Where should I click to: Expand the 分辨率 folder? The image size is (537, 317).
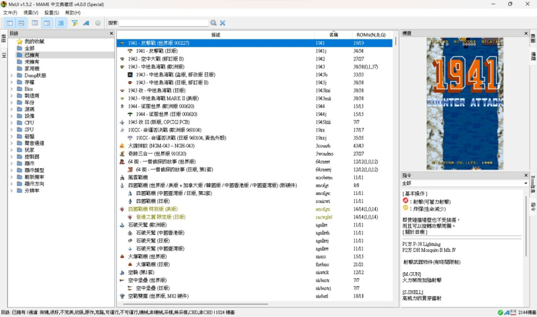(11, 190)
